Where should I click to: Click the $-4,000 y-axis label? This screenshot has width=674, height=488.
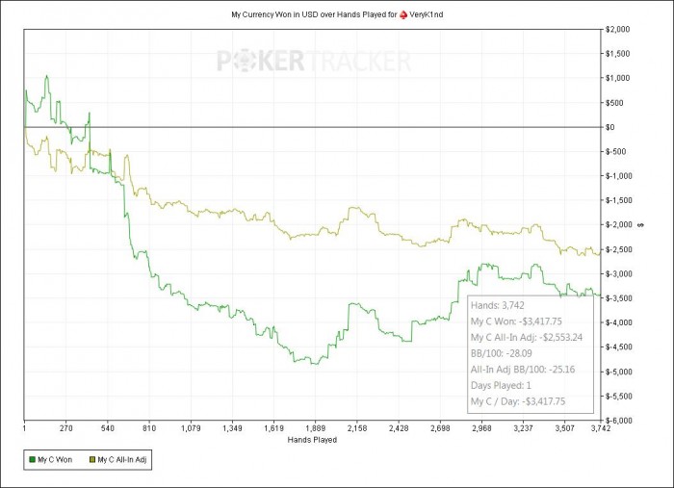point(618,322)
